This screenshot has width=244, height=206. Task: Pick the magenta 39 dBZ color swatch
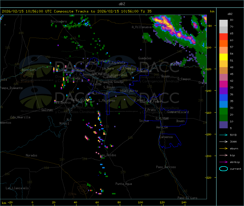[223, 84]
